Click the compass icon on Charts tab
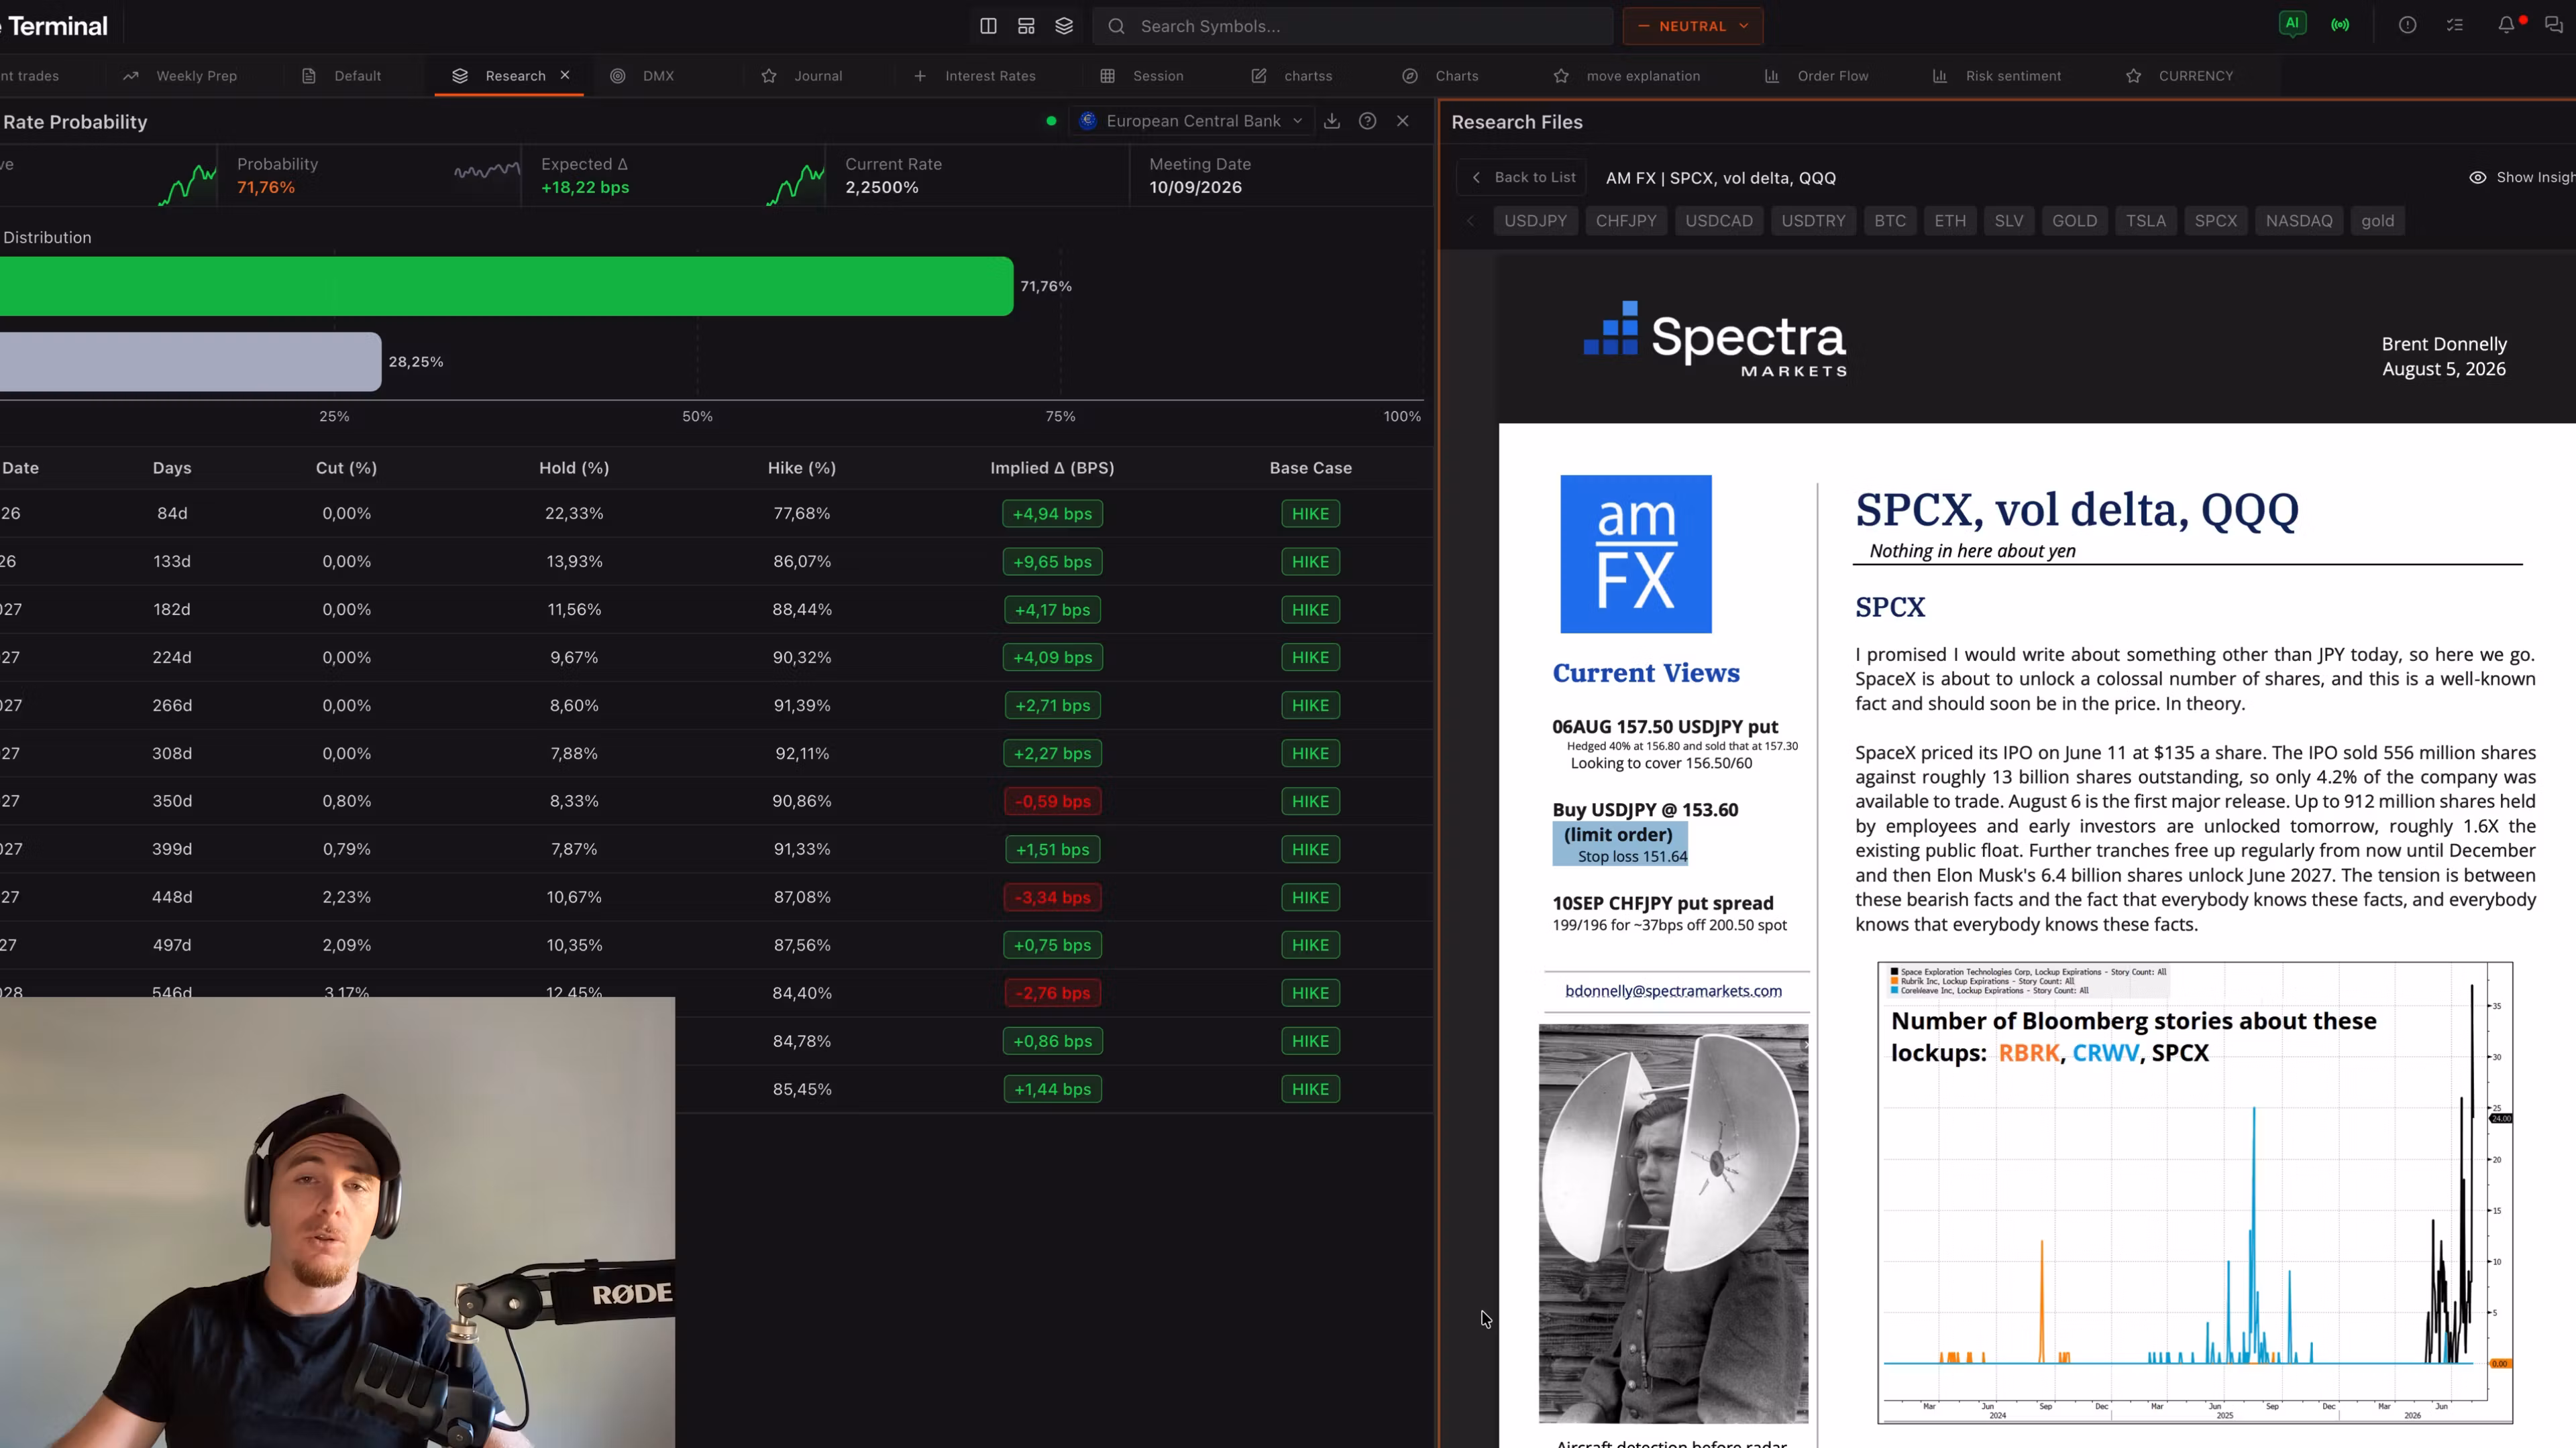 [1410, 76]
